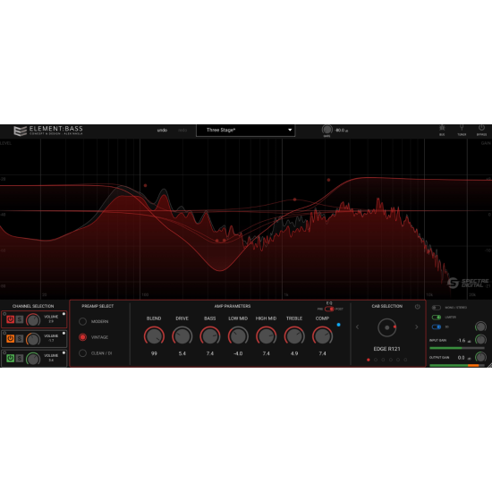492x492 pixels.
Task: Open the Tuner icon
Action: click(462, 128)
